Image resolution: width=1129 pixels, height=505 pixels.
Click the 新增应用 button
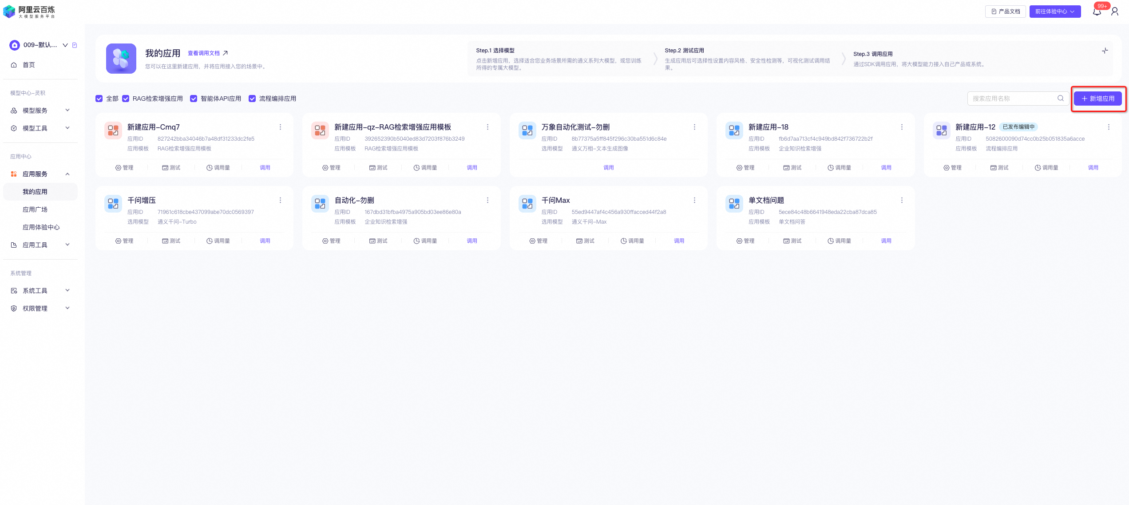[x=1097, y=99]
